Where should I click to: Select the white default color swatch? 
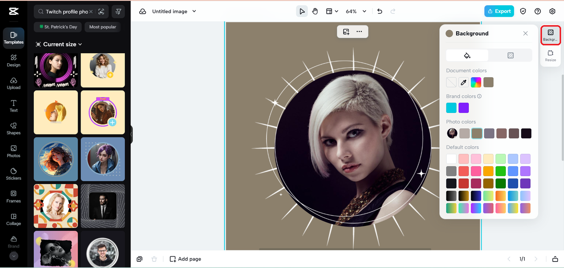[x=451, y=159]
